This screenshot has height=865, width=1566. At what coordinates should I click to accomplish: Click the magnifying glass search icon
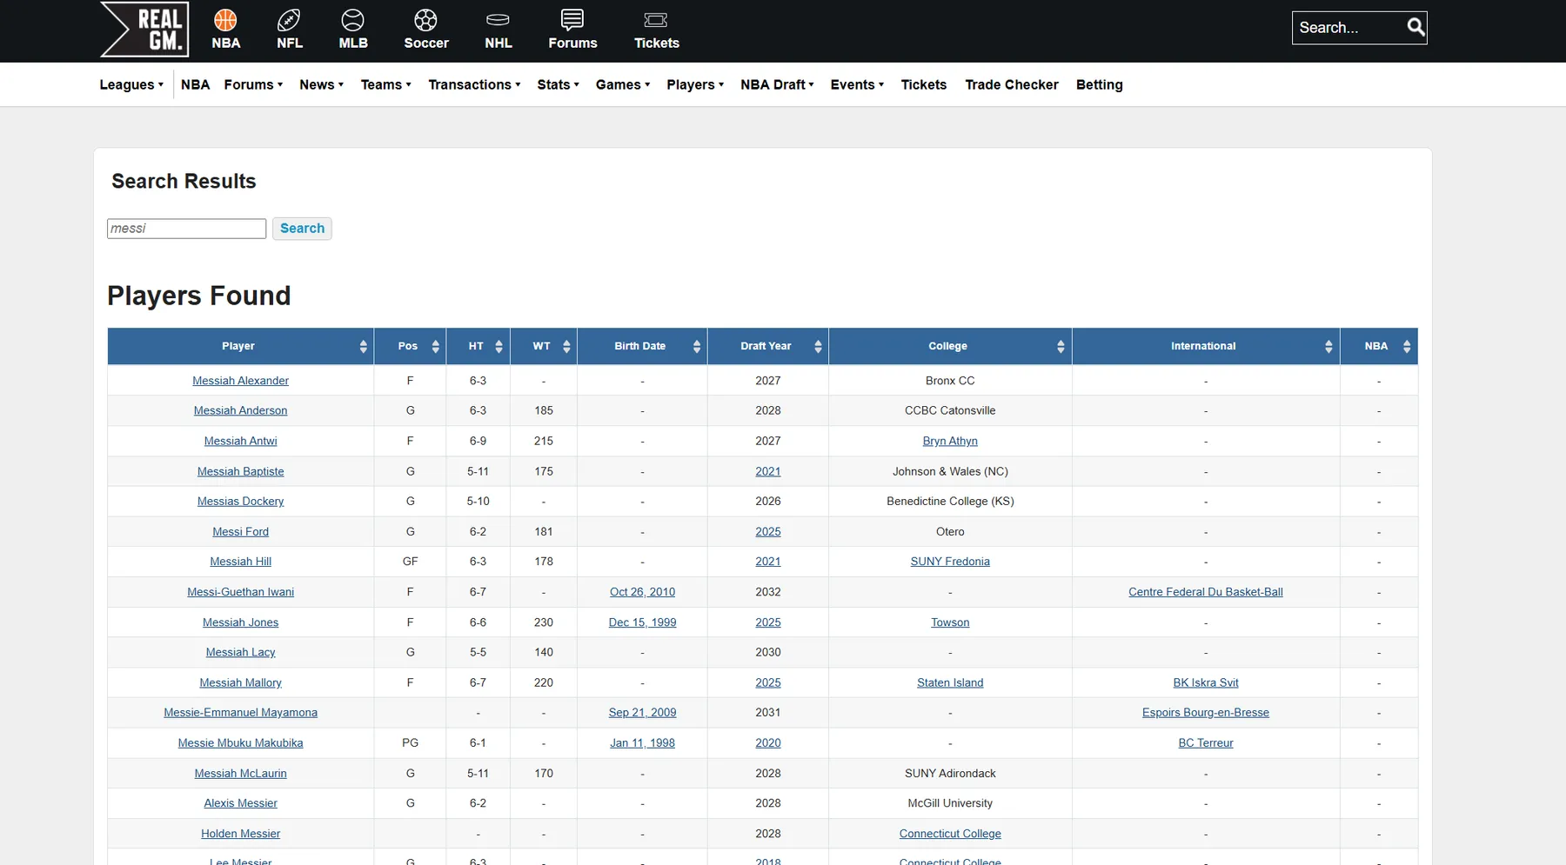point(1415,28)
